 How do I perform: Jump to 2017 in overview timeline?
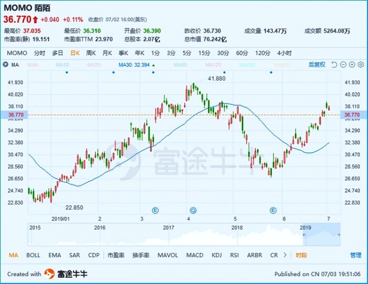click(x=169, y=228)
